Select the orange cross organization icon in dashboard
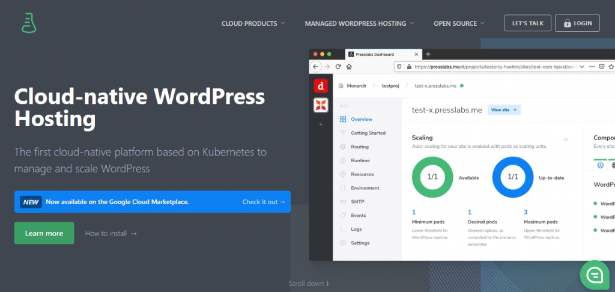Viewport: 615px width, 292px height. click(321, 105)
